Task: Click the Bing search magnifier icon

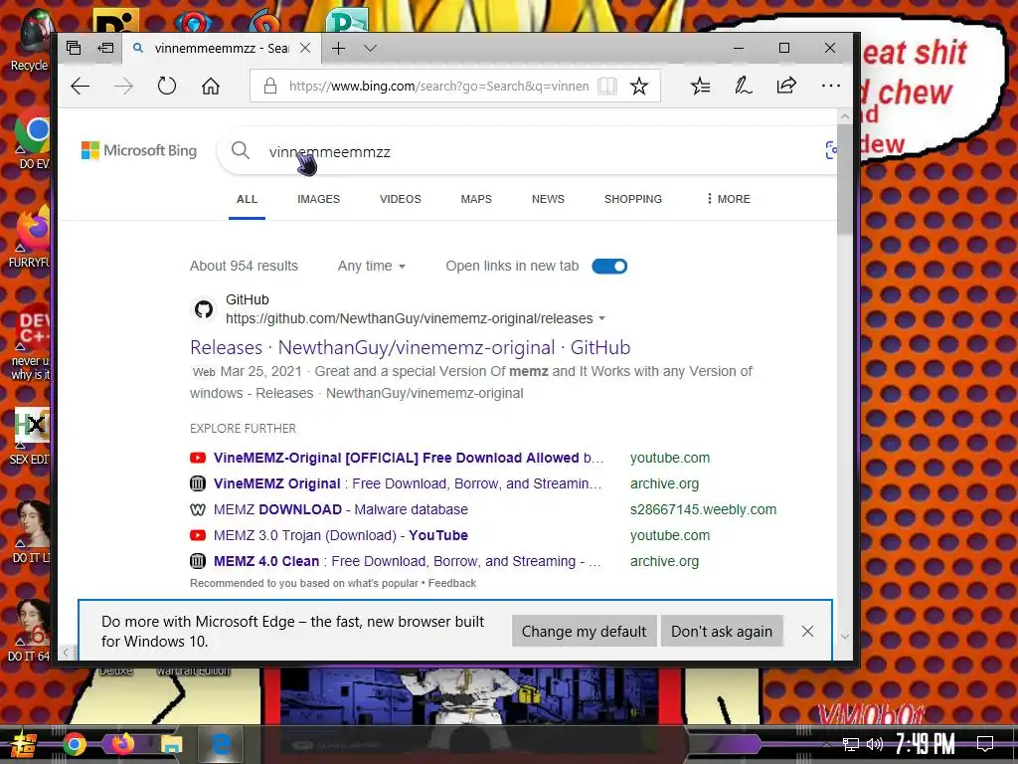Action: tap(241, 151)
